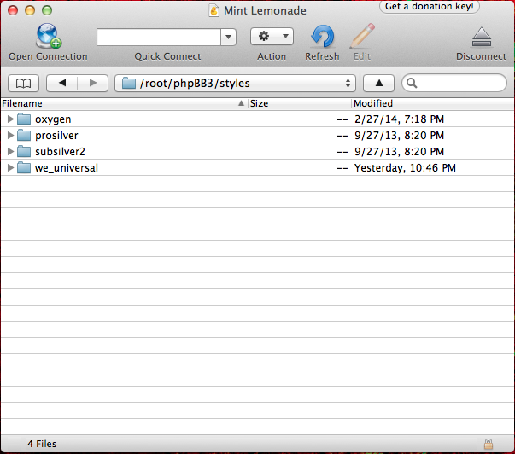Viewport: 515px width, 454px height.
Task: Click the magnifying glass search icon
Action: tap(412, 84)
